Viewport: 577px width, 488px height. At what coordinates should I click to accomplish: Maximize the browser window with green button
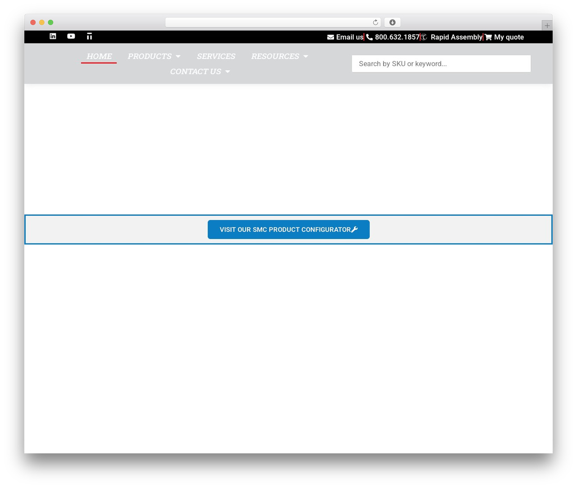[x=50, y=23]
